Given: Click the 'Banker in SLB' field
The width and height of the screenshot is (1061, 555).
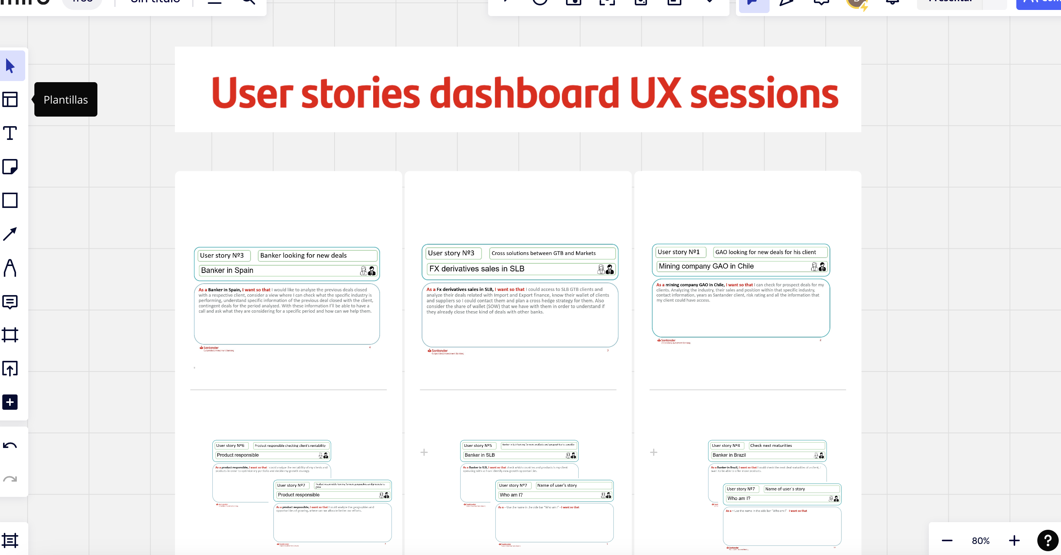Looking at the screenshot, I should tap(519, 455).
